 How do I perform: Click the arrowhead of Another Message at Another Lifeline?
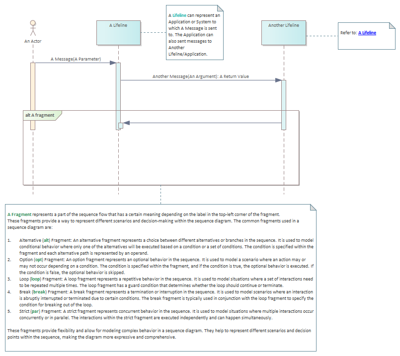click(x=278, y=80)
